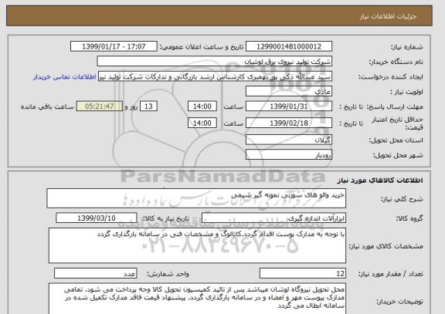Select the priority field showing عادی
445x314 pixels.
point(289,92)
